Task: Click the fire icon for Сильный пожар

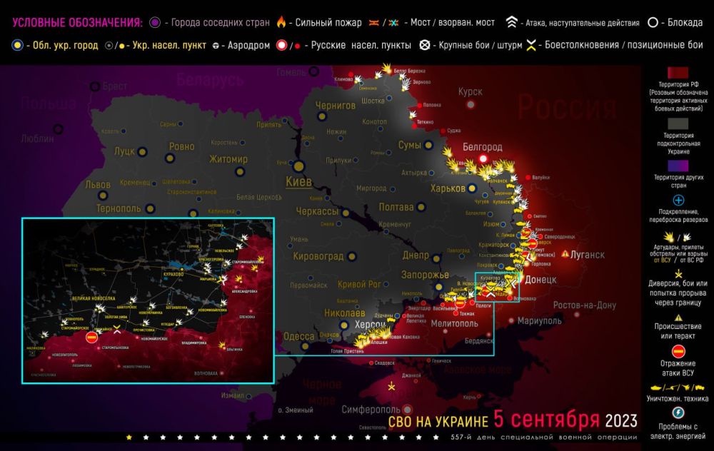Action: pyautogui.click(x=281, y=22)
